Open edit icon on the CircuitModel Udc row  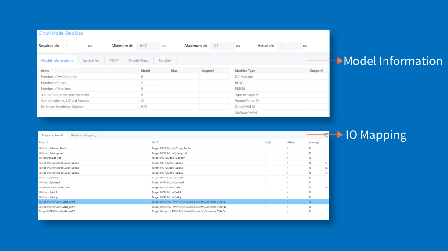point(326,188)
